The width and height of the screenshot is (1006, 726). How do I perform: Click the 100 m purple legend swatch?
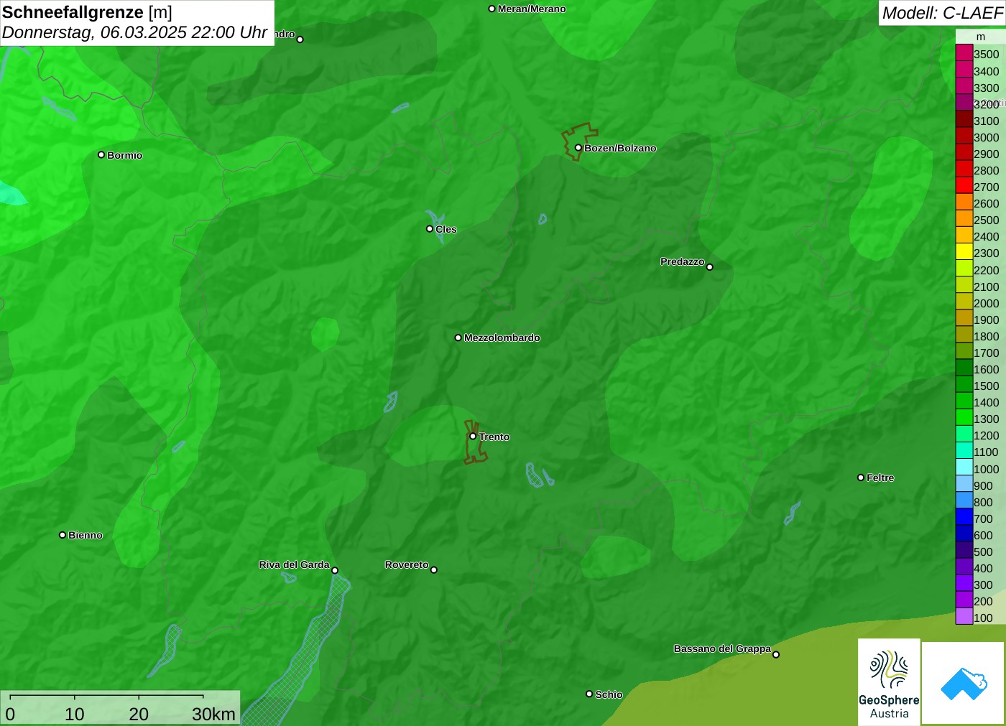click(964, 617)
